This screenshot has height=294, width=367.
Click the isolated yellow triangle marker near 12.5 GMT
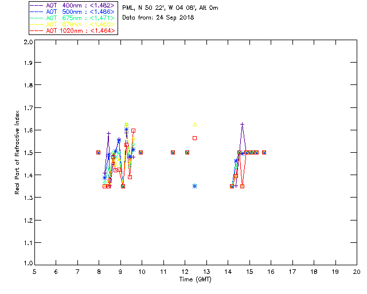(195, 125)
